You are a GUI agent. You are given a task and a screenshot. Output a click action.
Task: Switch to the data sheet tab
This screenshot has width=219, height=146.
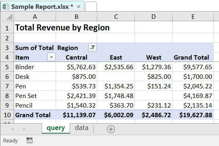pyautogui.click(x=82, y=128)
